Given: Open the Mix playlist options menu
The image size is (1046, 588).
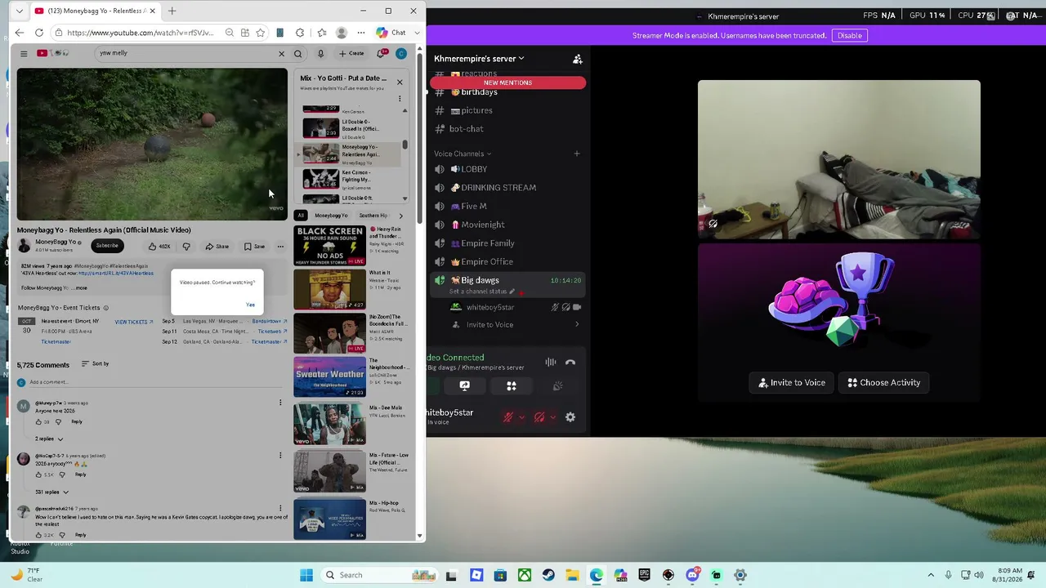Looking at the screenshot, I should point(400,99).
